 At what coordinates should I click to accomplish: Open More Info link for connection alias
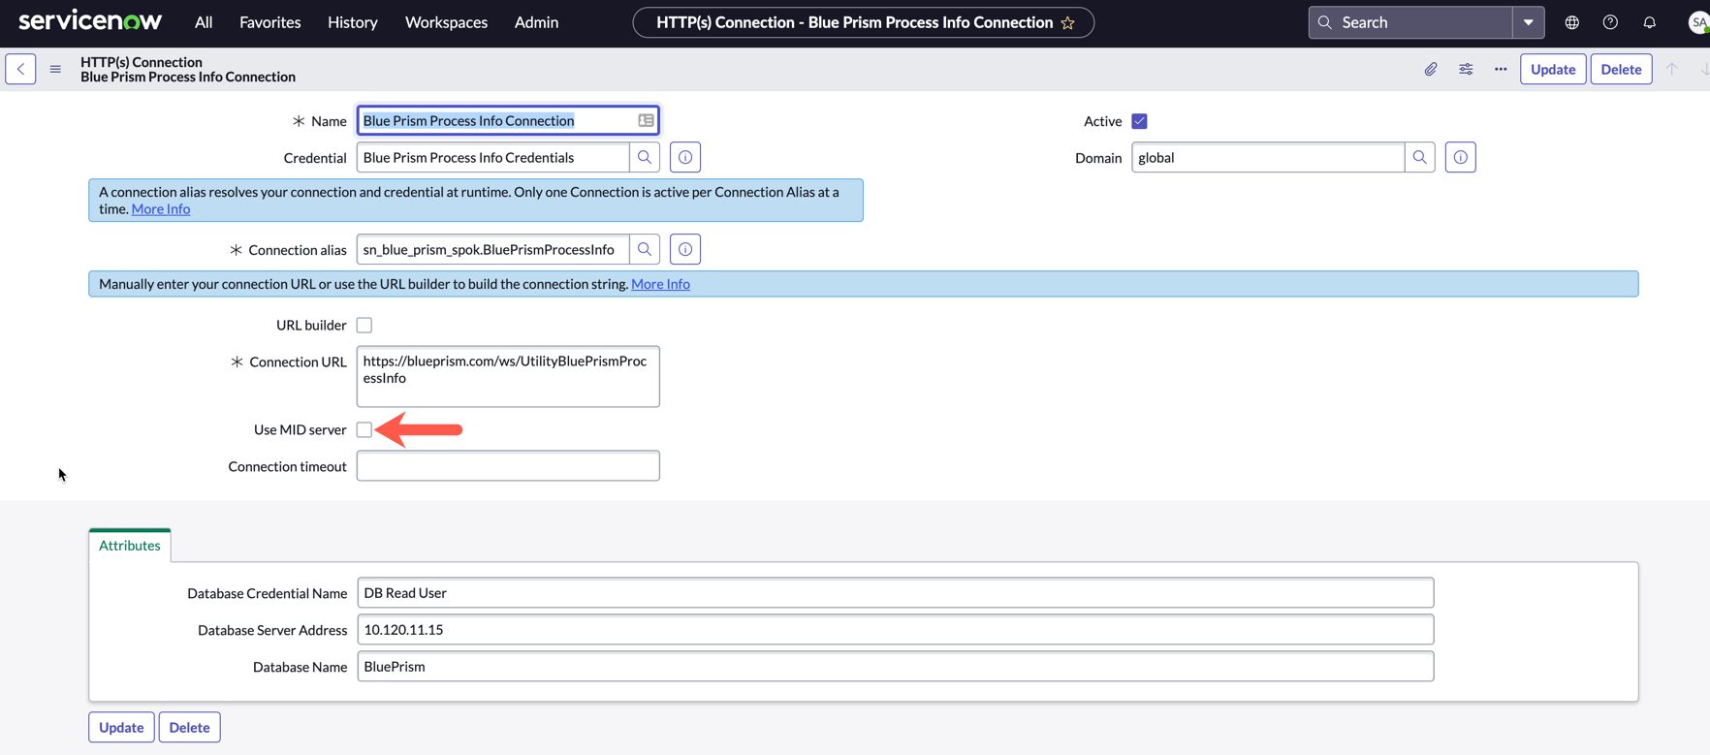tap(161, 209)
